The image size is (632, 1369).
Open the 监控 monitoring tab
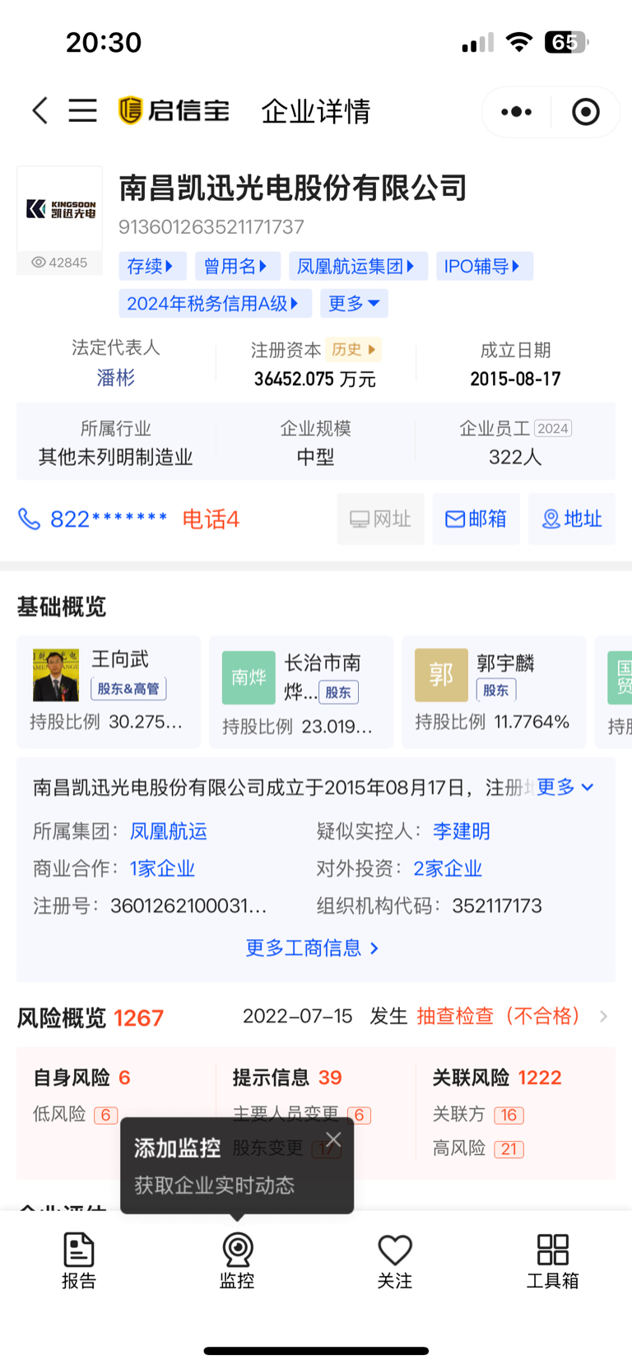[237, 1260]
